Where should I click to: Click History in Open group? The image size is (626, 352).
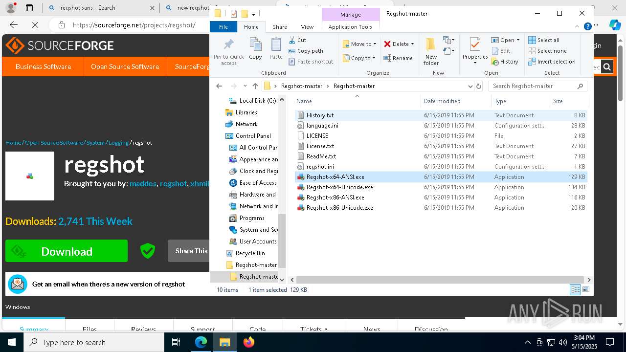point(505,62)
